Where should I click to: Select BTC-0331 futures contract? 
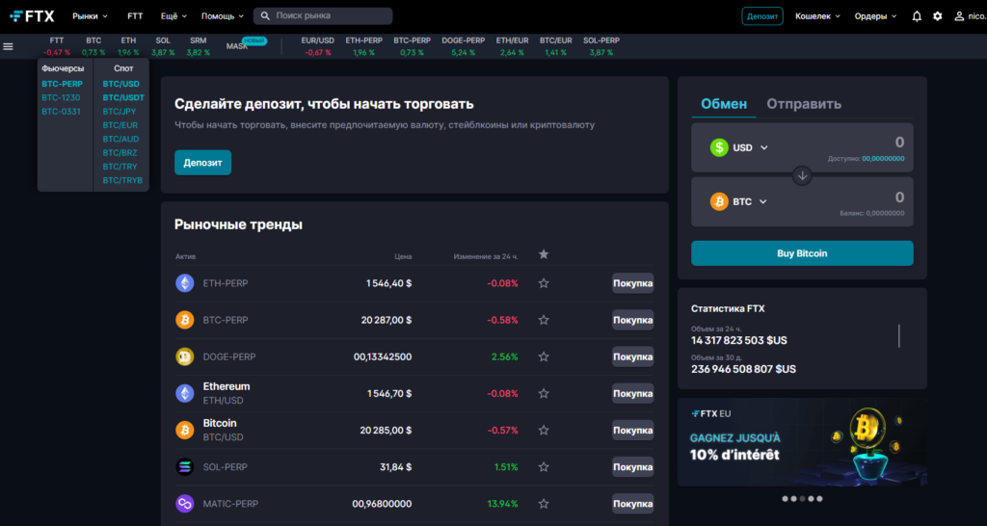click(61, 112)
